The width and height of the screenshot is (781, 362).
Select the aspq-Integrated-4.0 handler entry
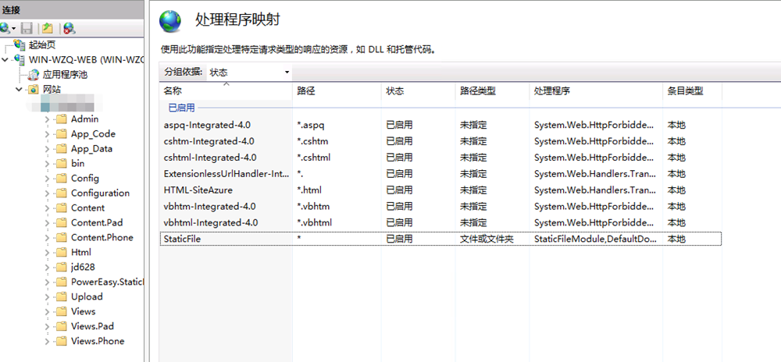207,125
